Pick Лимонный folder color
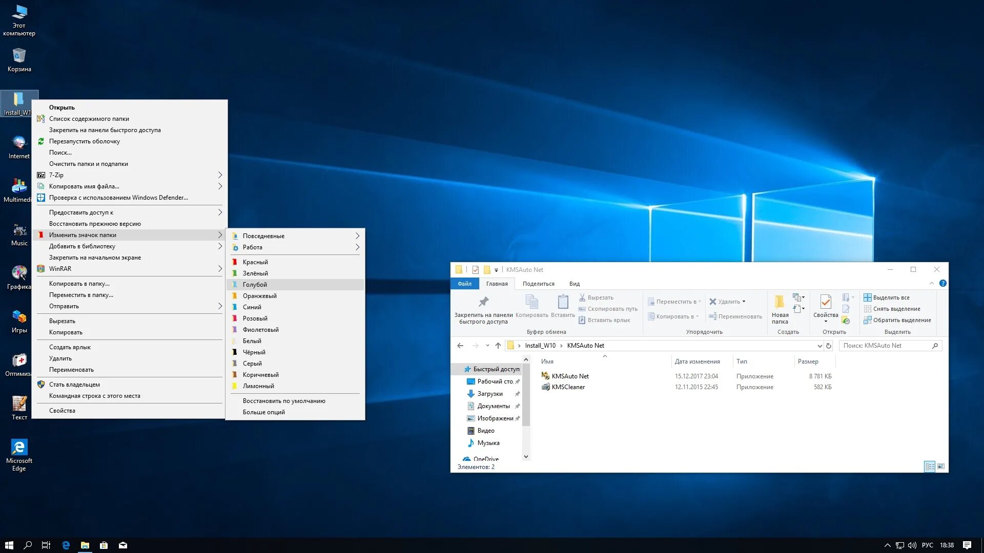Screen dimensions: 984x553 pos(296,386)
